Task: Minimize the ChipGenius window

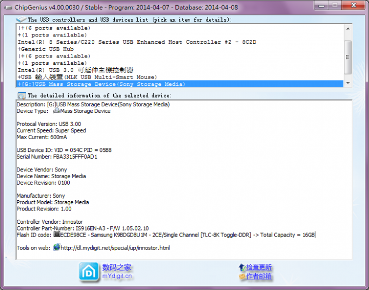Action: [x=321, y=5]
